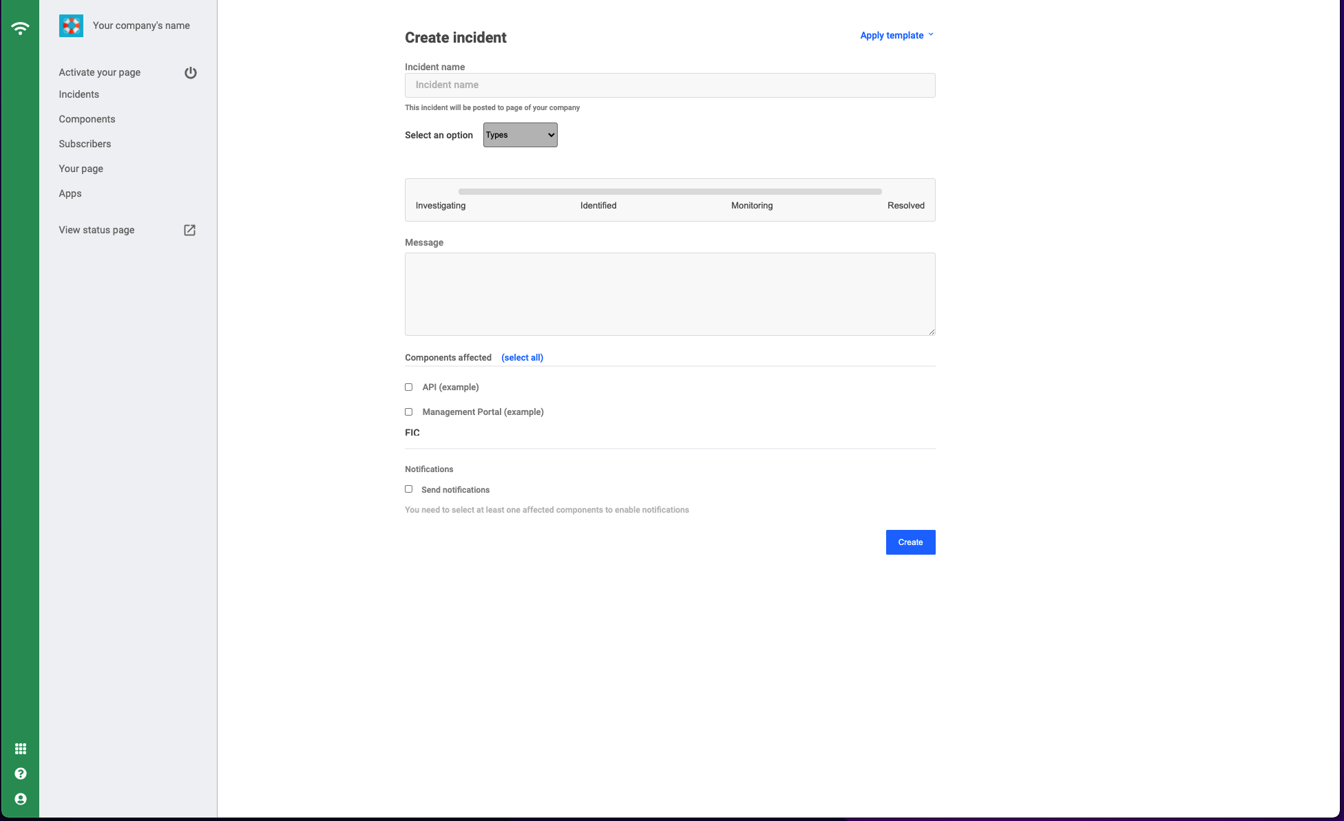This screenshot has width=1344, height=821.
Task: Navigate to Components
Action: pos(87,119)
